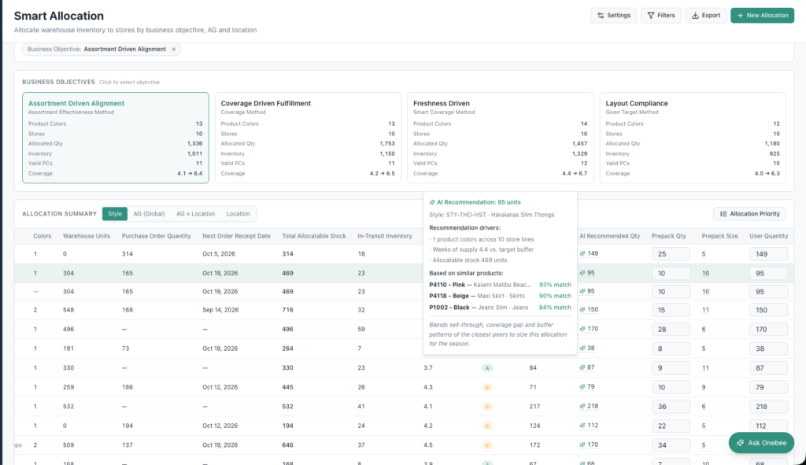Click the AI sparkle icon beside 218
Image resolution: width=806 pixels, height=465 pixels.
click(x=582, y=406)
